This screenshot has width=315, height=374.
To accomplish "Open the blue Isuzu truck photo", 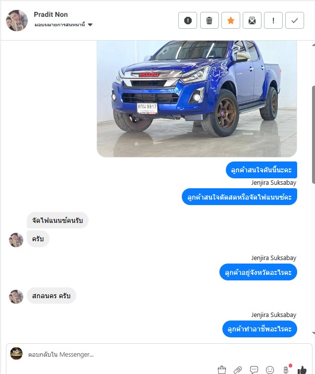I will point(197,99).
